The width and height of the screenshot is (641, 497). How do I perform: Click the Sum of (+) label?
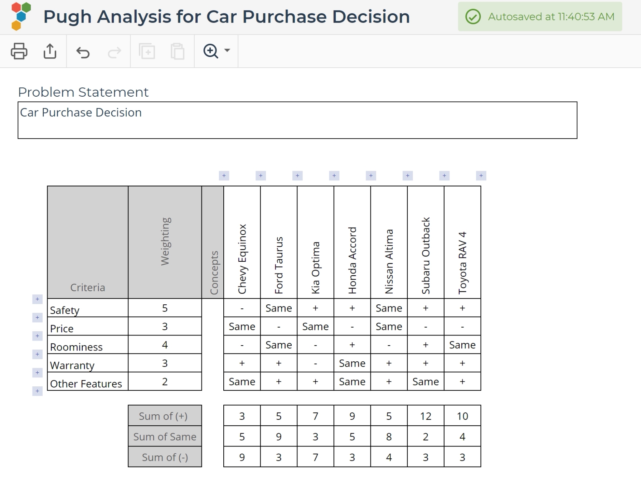(x=165, y=416)
